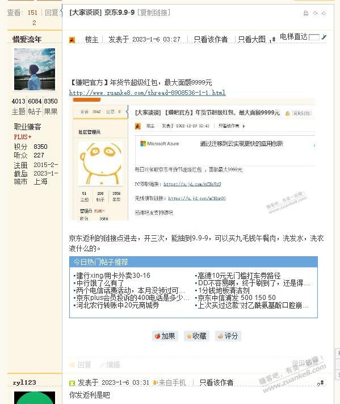340x404 pixels.
Task: Open author profile 惜爱流年
Action: point(27,39)
